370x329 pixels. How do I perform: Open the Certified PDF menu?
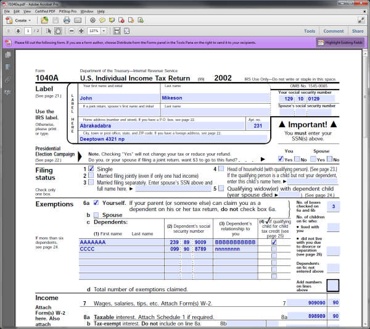point(45,11)
